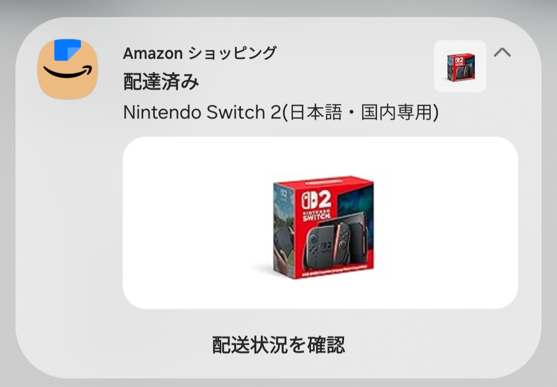Tap the Amazon Shopping app icon
Image resolution: width=557 pixels, height=387 pixels.
tap(68, 69)
